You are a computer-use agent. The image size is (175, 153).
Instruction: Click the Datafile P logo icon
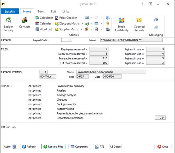[x=3, y=4]
